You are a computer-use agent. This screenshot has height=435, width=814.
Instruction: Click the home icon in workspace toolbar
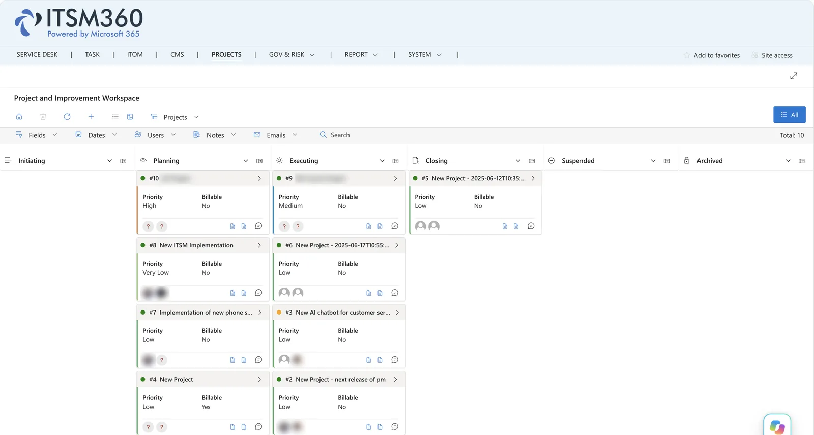tap(19, 117)
